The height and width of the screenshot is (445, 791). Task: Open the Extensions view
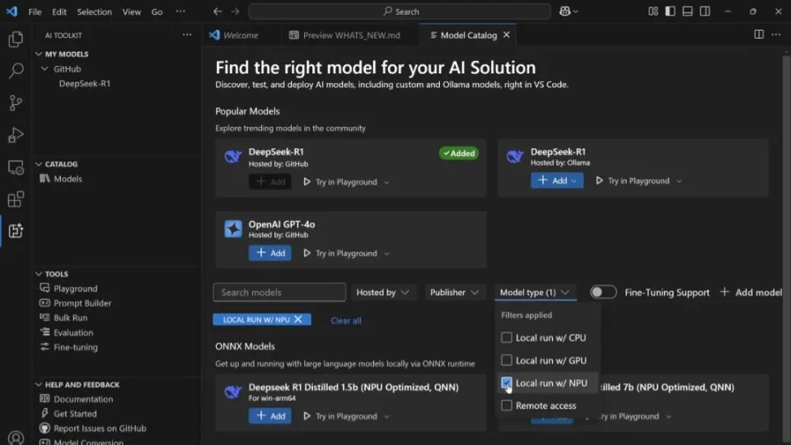[16, 199]
